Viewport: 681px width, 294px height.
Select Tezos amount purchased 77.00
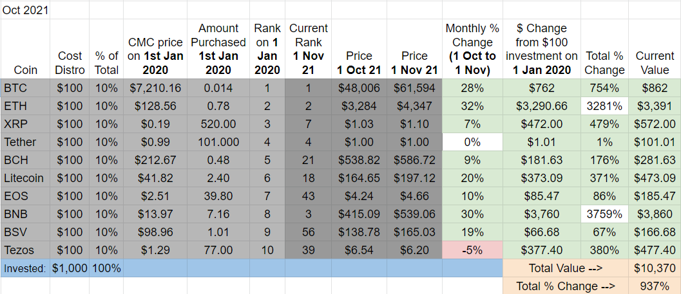[218, 250]
